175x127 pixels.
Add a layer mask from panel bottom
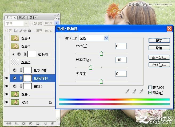[x=23, y=124]
